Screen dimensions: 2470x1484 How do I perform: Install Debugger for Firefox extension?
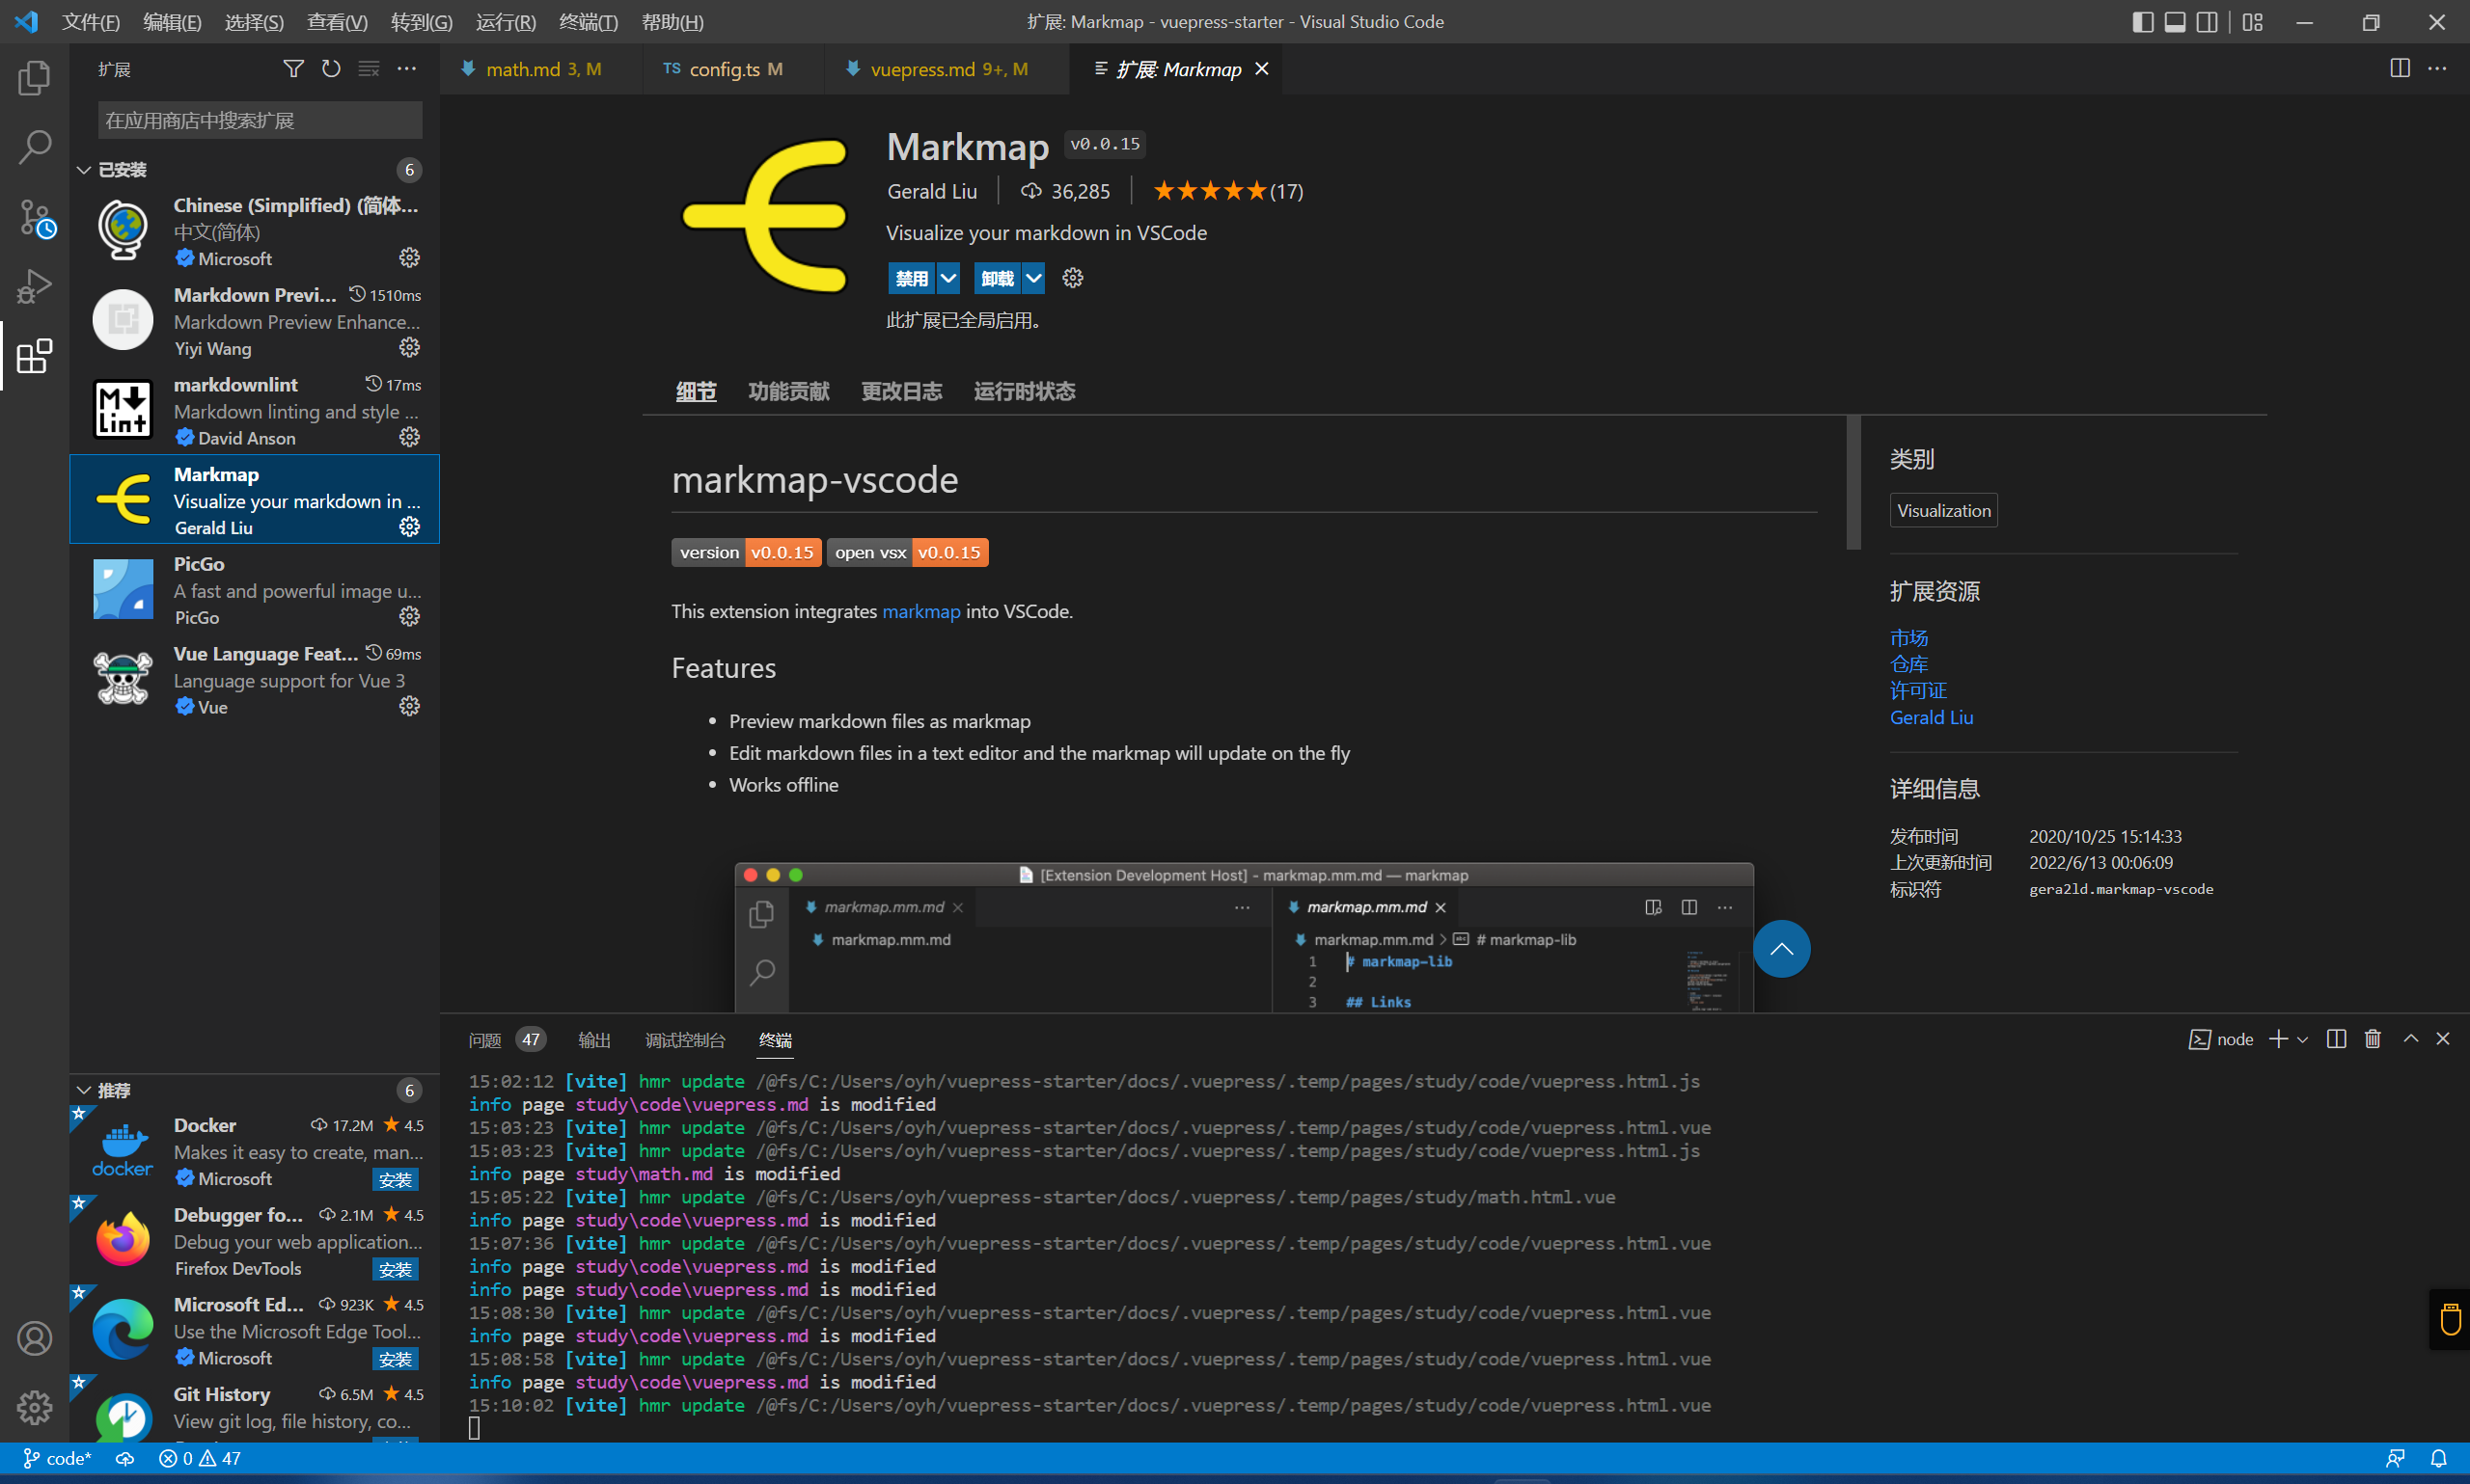pos(396,1270)
